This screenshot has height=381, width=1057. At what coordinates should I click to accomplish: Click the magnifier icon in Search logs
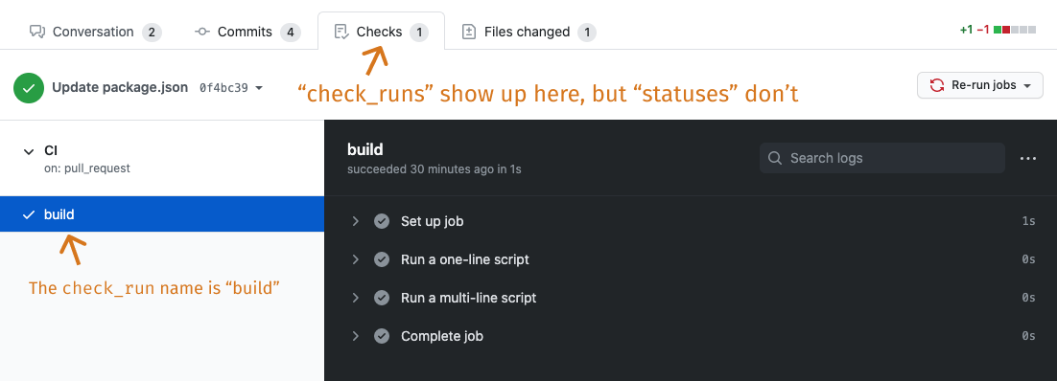click(x=775, y=158)
